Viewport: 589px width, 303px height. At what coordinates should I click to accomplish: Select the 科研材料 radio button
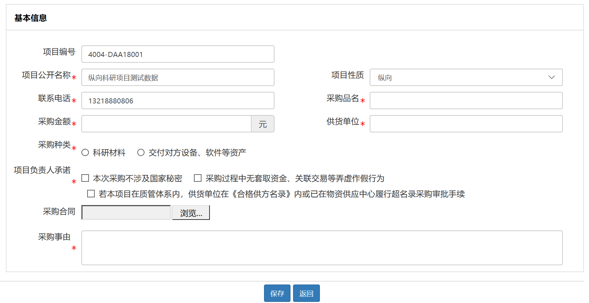pos(85,153)
